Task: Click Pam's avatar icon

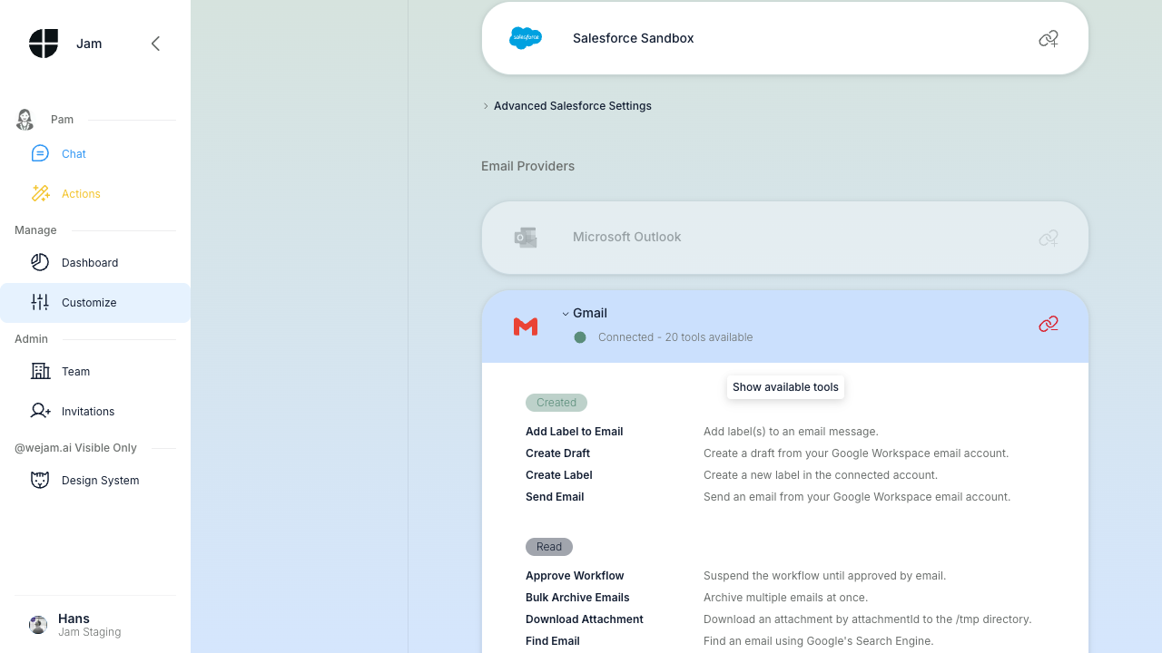Action: pyautogui.click(x=25, y=120)
